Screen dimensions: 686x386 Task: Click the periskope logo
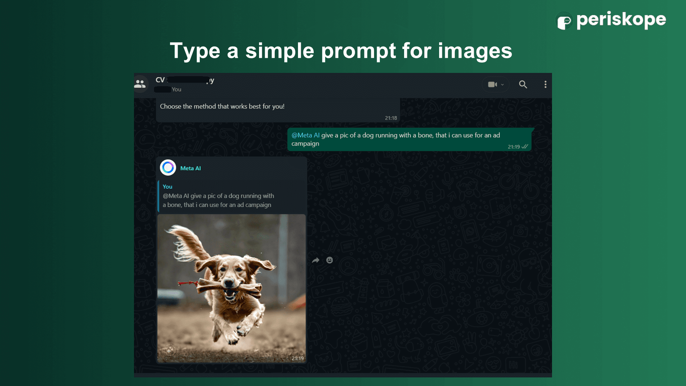coord(612,21)
